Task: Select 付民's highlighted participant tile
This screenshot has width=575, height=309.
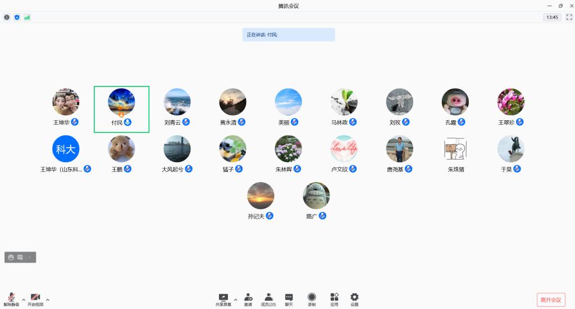Action: tap(121, 109)
